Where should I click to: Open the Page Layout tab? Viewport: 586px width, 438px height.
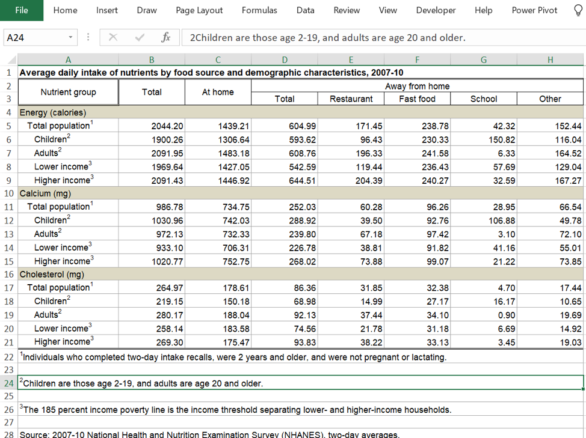point(199,10)
